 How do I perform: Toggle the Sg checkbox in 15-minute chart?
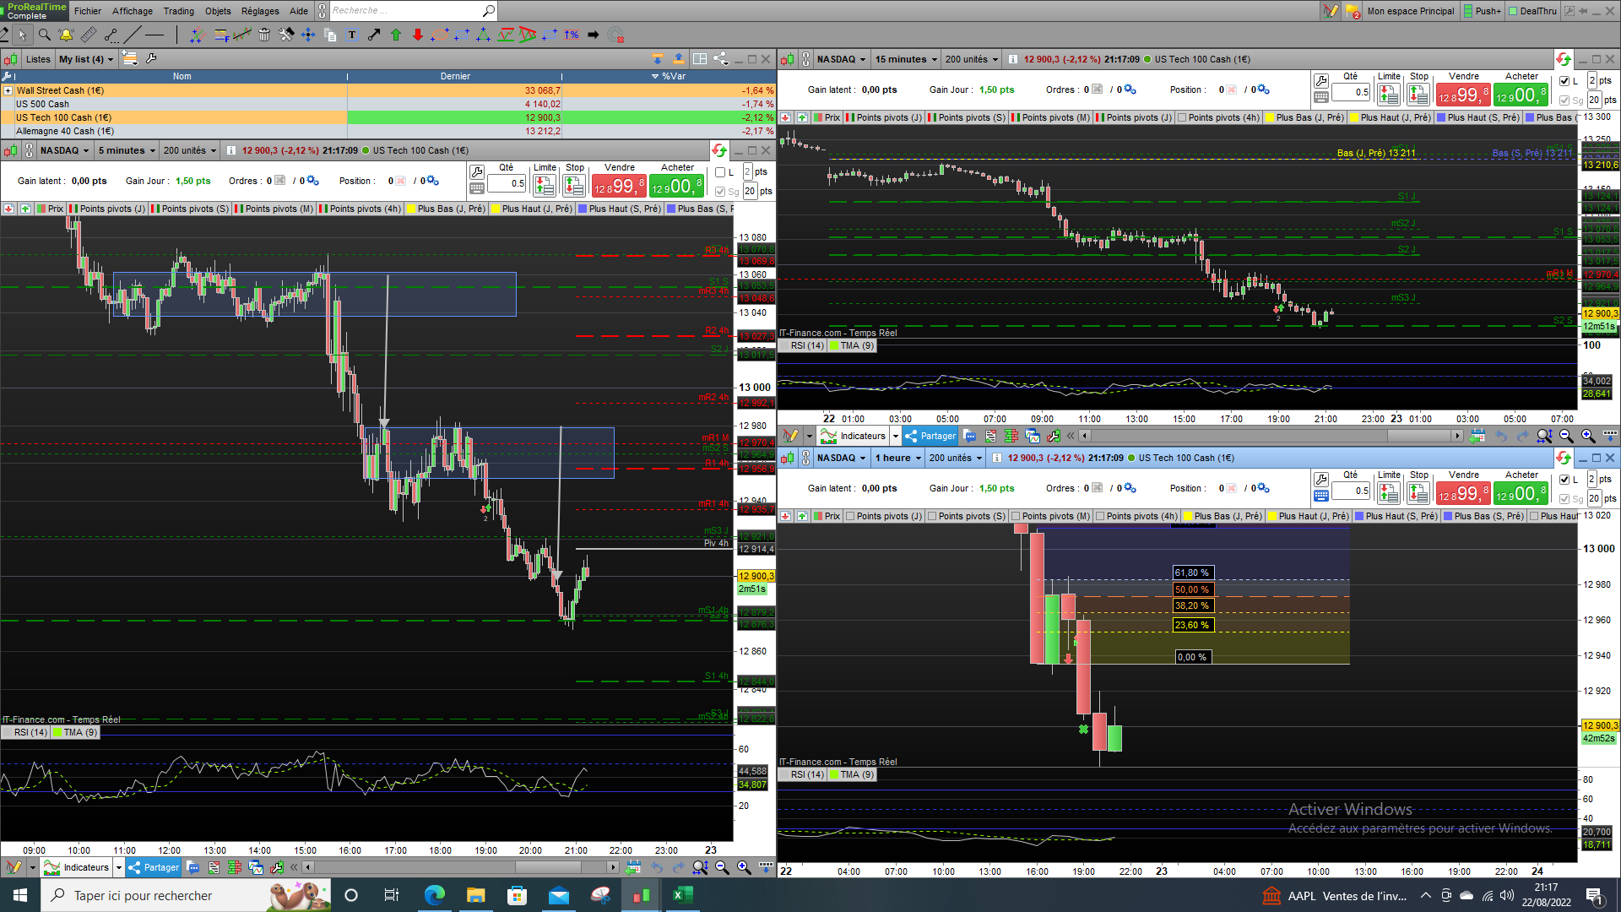(x=1564, y=100)
